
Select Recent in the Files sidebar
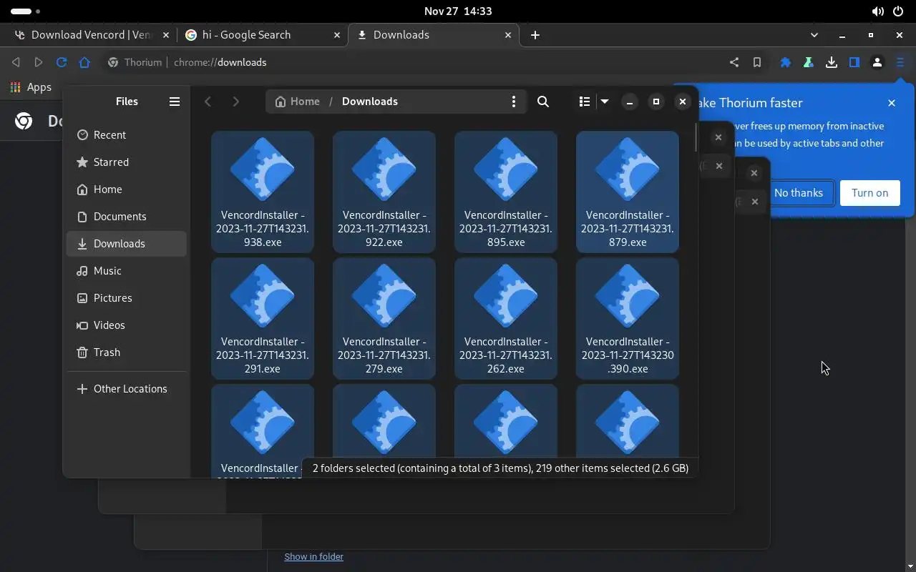127,135
